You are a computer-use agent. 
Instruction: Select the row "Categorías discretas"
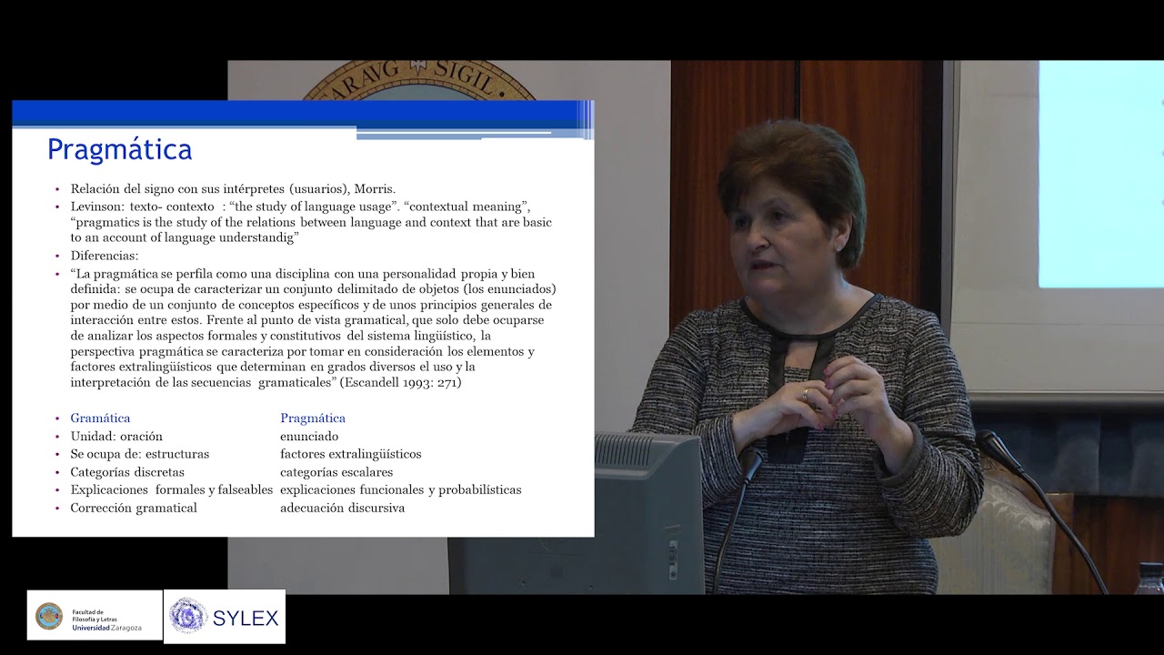[127, 472]
